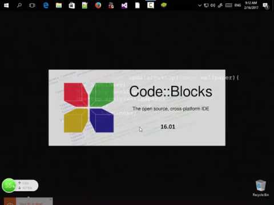Click the Code::Blocks splash colored cubes logo
The width and height of the screenshot is (274, 205).
click(88, 108)
